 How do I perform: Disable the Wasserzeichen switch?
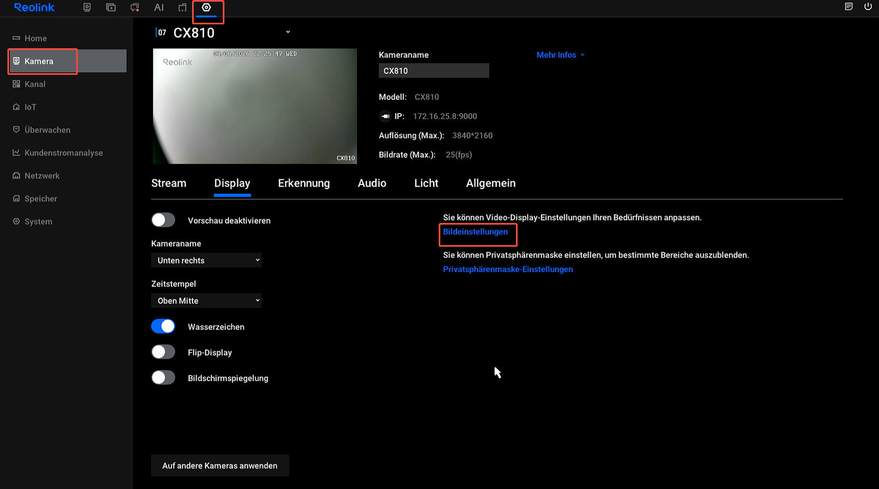(x=163, y=326)
